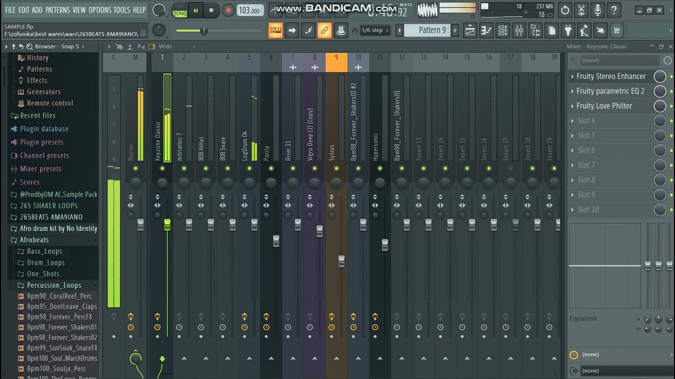
Task: Open the OPTIONS menu
Action: (100, 10)
